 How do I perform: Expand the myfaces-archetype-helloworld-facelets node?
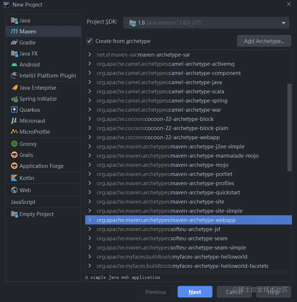pos(90,266)
